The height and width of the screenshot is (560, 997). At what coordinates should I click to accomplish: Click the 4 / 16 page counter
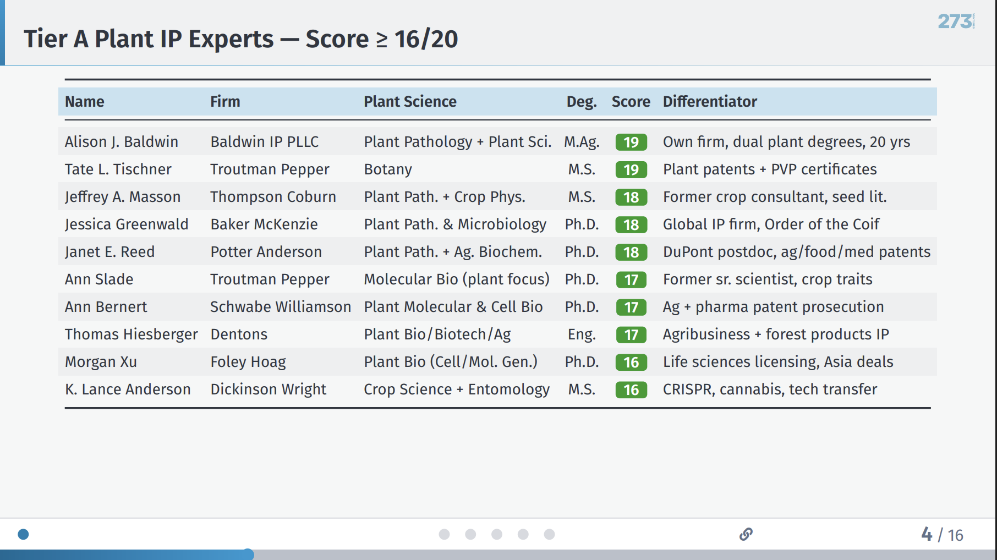coord(942,535)
